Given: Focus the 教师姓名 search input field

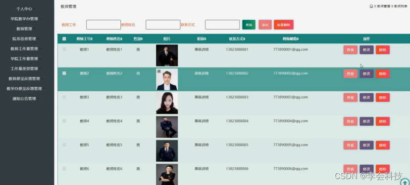Looking at the screenshot, I should [x=163, y=25].
